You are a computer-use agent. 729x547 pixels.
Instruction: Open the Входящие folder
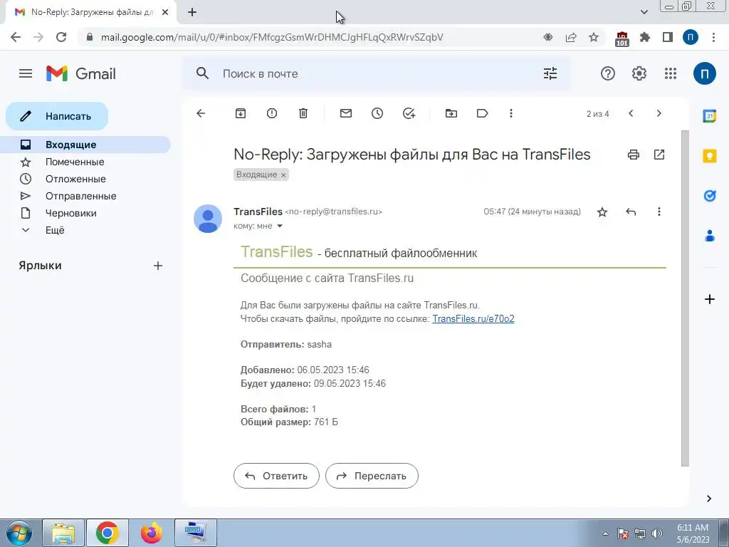coord(85,145)
